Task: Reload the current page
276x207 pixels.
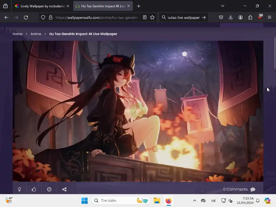Action: (x=26, y=18)
